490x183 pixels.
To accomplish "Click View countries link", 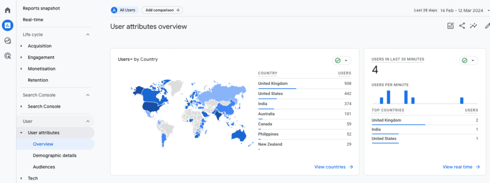I will pyautogui.click(x=330, y=167).
